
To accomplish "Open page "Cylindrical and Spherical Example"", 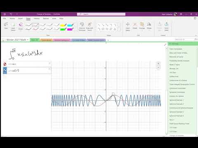I will [x=181, y=108].
